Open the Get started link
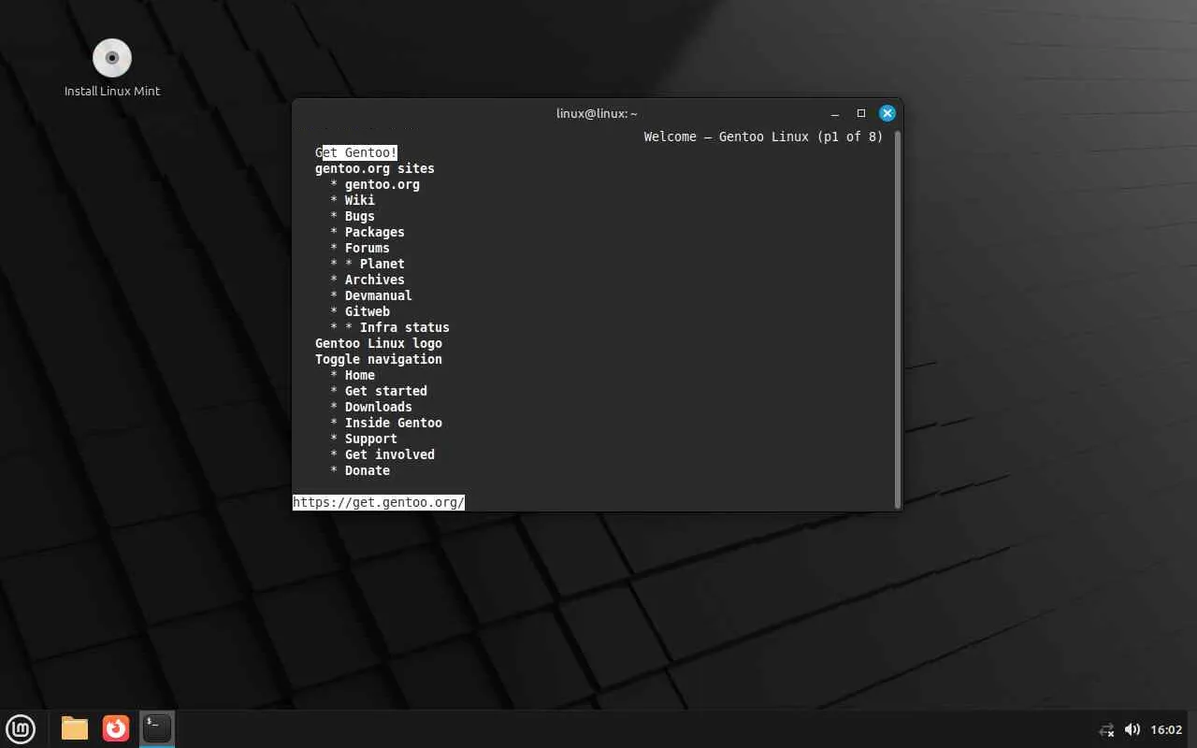 [x=386, y=391]
